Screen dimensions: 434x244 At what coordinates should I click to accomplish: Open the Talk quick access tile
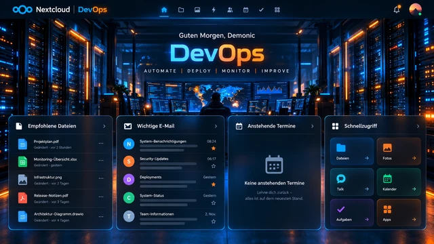pos(352,182)
